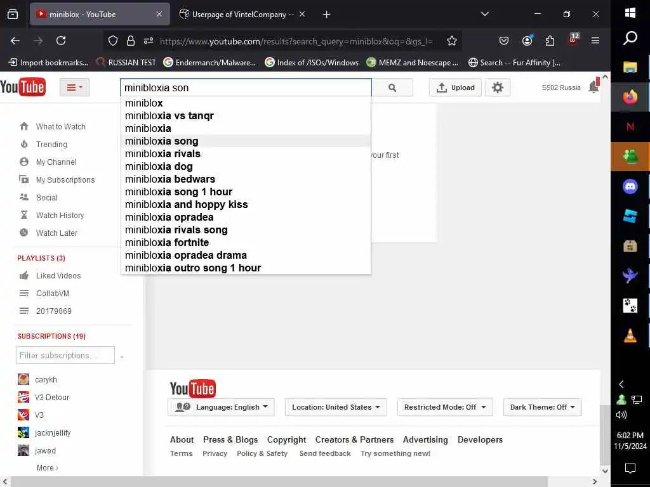Choose 'minibloxia outro song 1 hour' suggestion

click(x=246, y=268)
